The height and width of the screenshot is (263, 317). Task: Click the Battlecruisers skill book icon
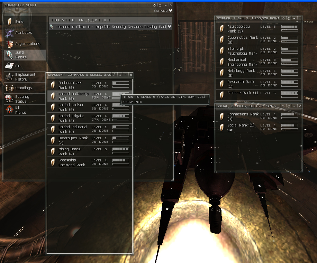[53, 85]
